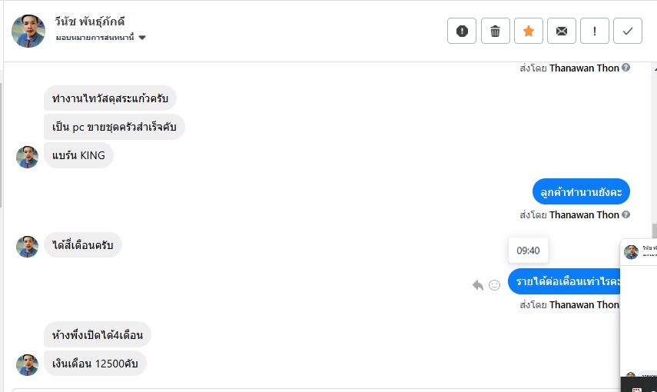This screenshot has height=392, width=657.
Task: Select the blue ลูกค้าทำนานยังคะ message bubble
Action: 581,191
